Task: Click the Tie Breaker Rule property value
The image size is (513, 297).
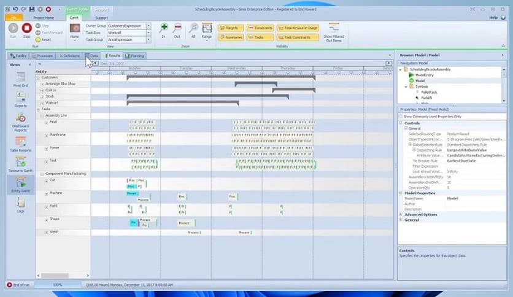Action: (476, 161)
